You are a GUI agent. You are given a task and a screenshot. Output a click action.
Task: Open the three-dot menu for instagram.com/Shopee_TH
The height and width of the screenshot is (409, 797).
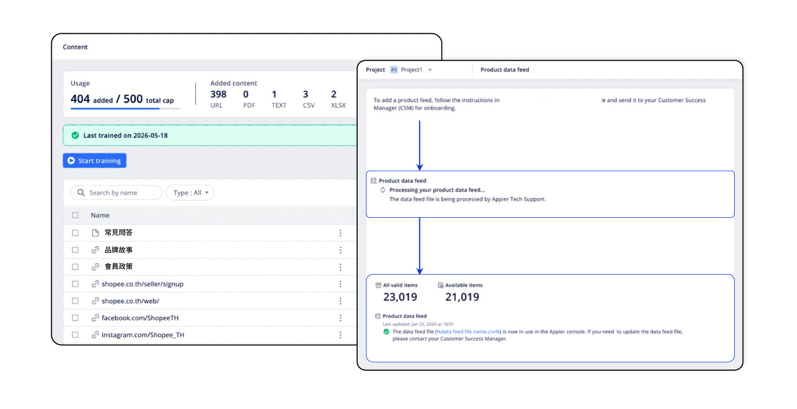pyautogui.click(x=340, y=335)
